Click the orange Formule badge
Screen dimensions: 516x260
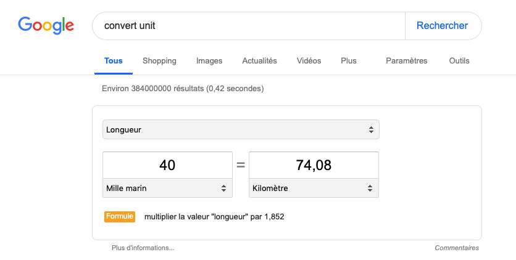tap(120, 217)
